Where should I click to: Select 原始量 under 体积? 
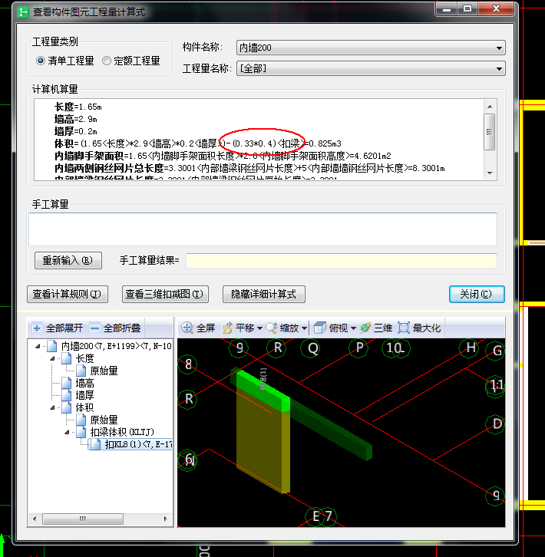click(x=104, y=420)
